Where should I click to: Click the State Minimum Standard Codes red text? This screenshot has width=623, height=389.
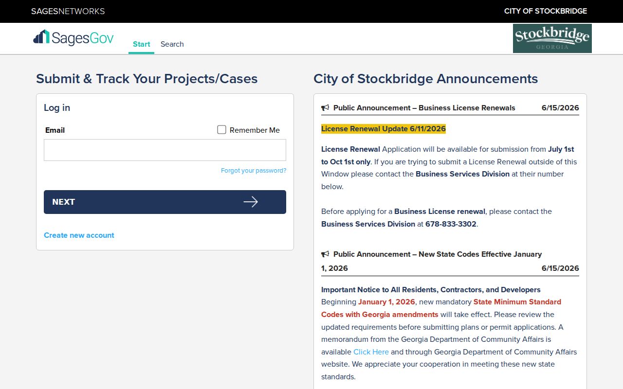point(441,308)
